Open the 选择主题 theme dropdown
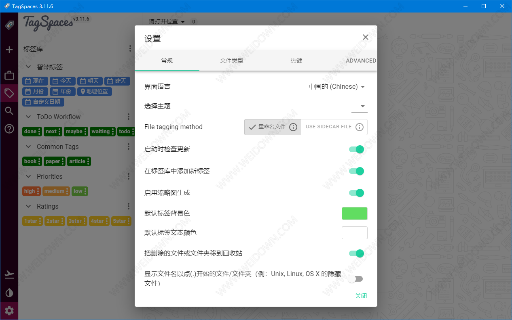 coord(359,106)
